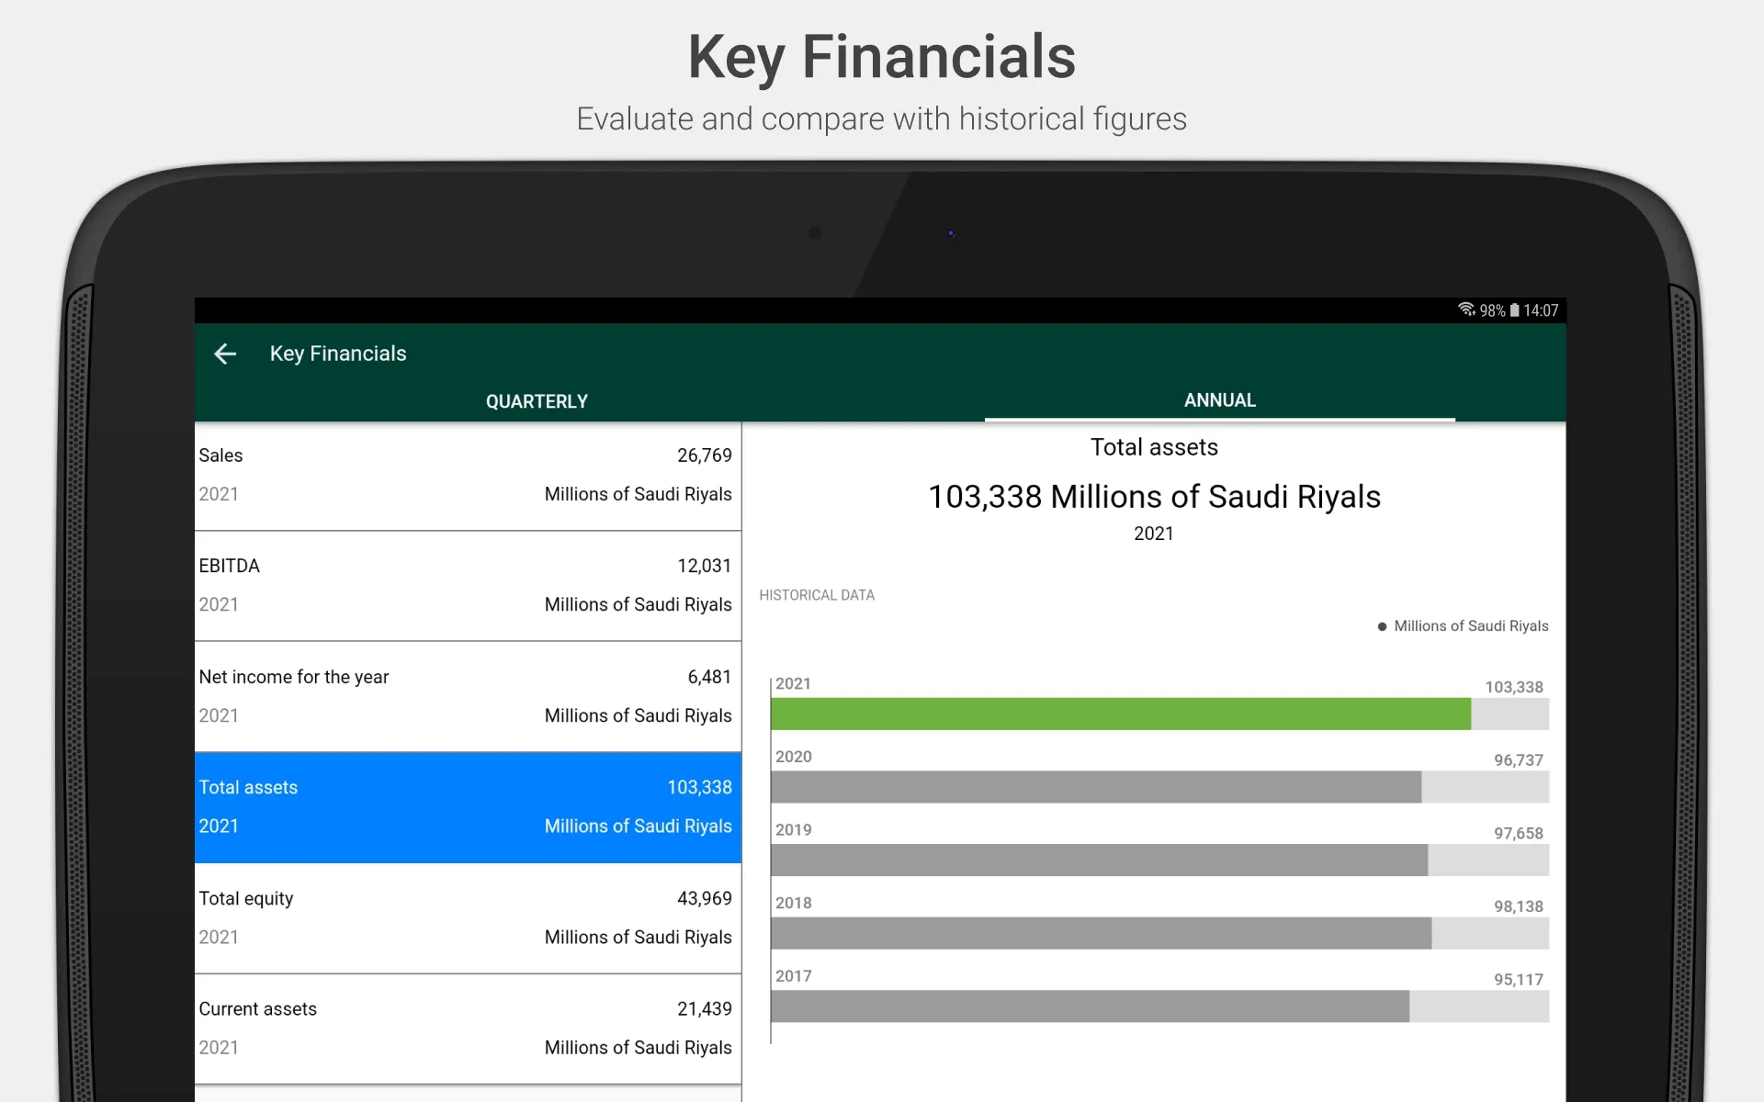This screenshot has width=1764, height=1102.
Task: Tap the battery icon in status bar
Action: 1514,310
